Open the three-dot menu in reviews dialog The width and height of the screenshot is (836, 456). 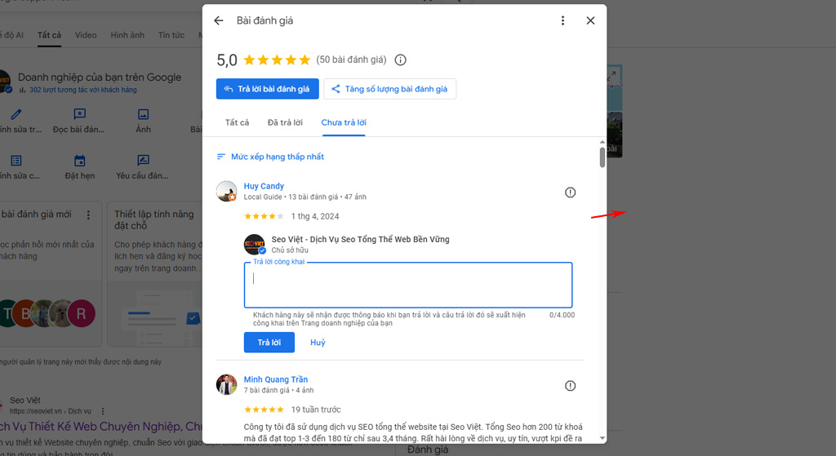point(563,20)
